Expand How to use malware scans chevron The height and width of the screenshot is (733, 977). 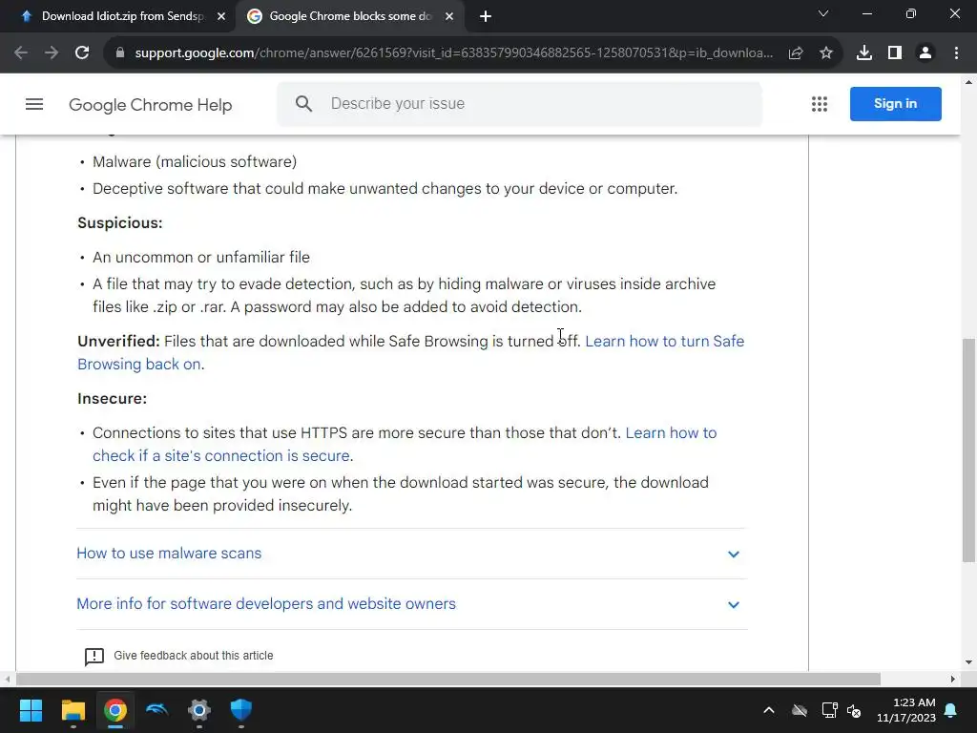coord(734,555)
